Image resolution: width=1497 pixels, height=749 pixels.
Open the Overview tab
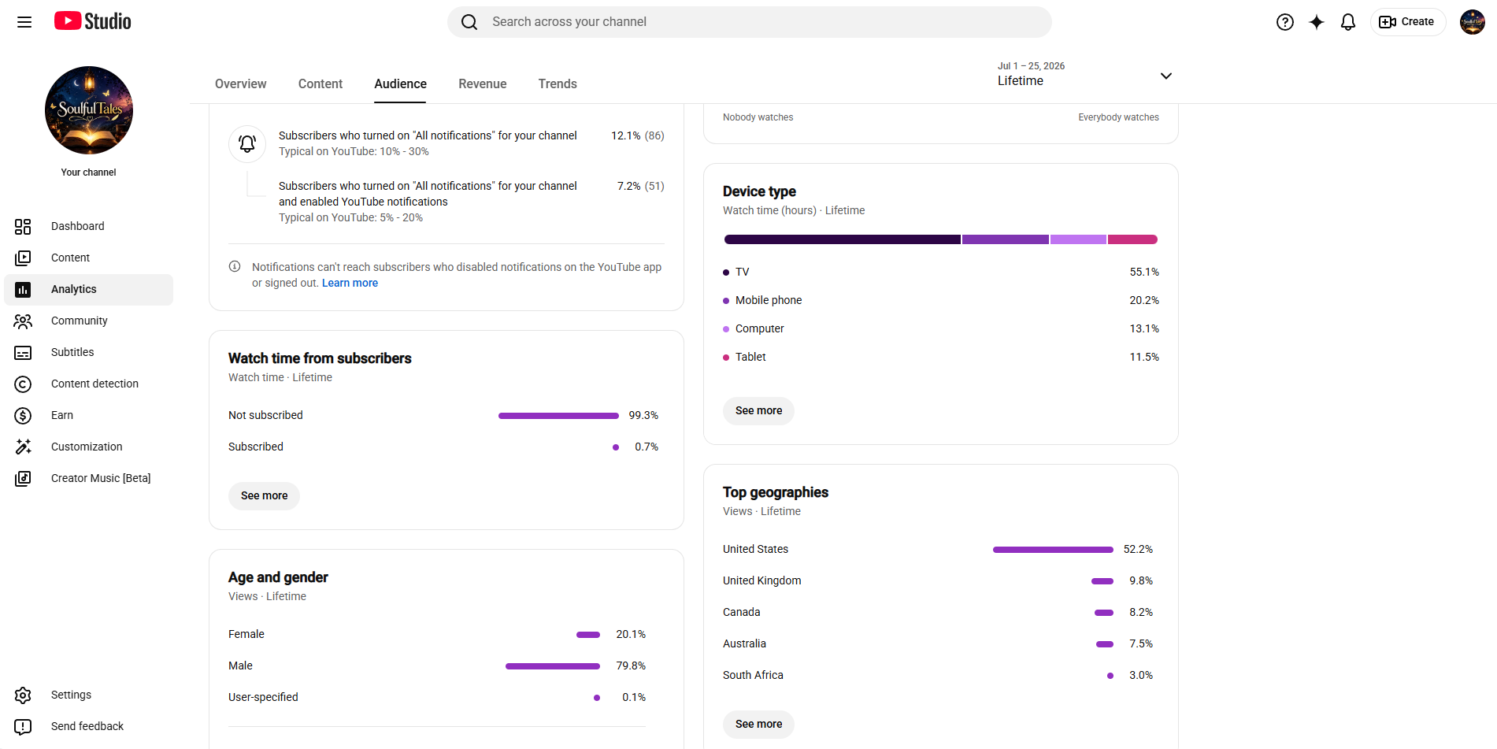pos(241,83)
